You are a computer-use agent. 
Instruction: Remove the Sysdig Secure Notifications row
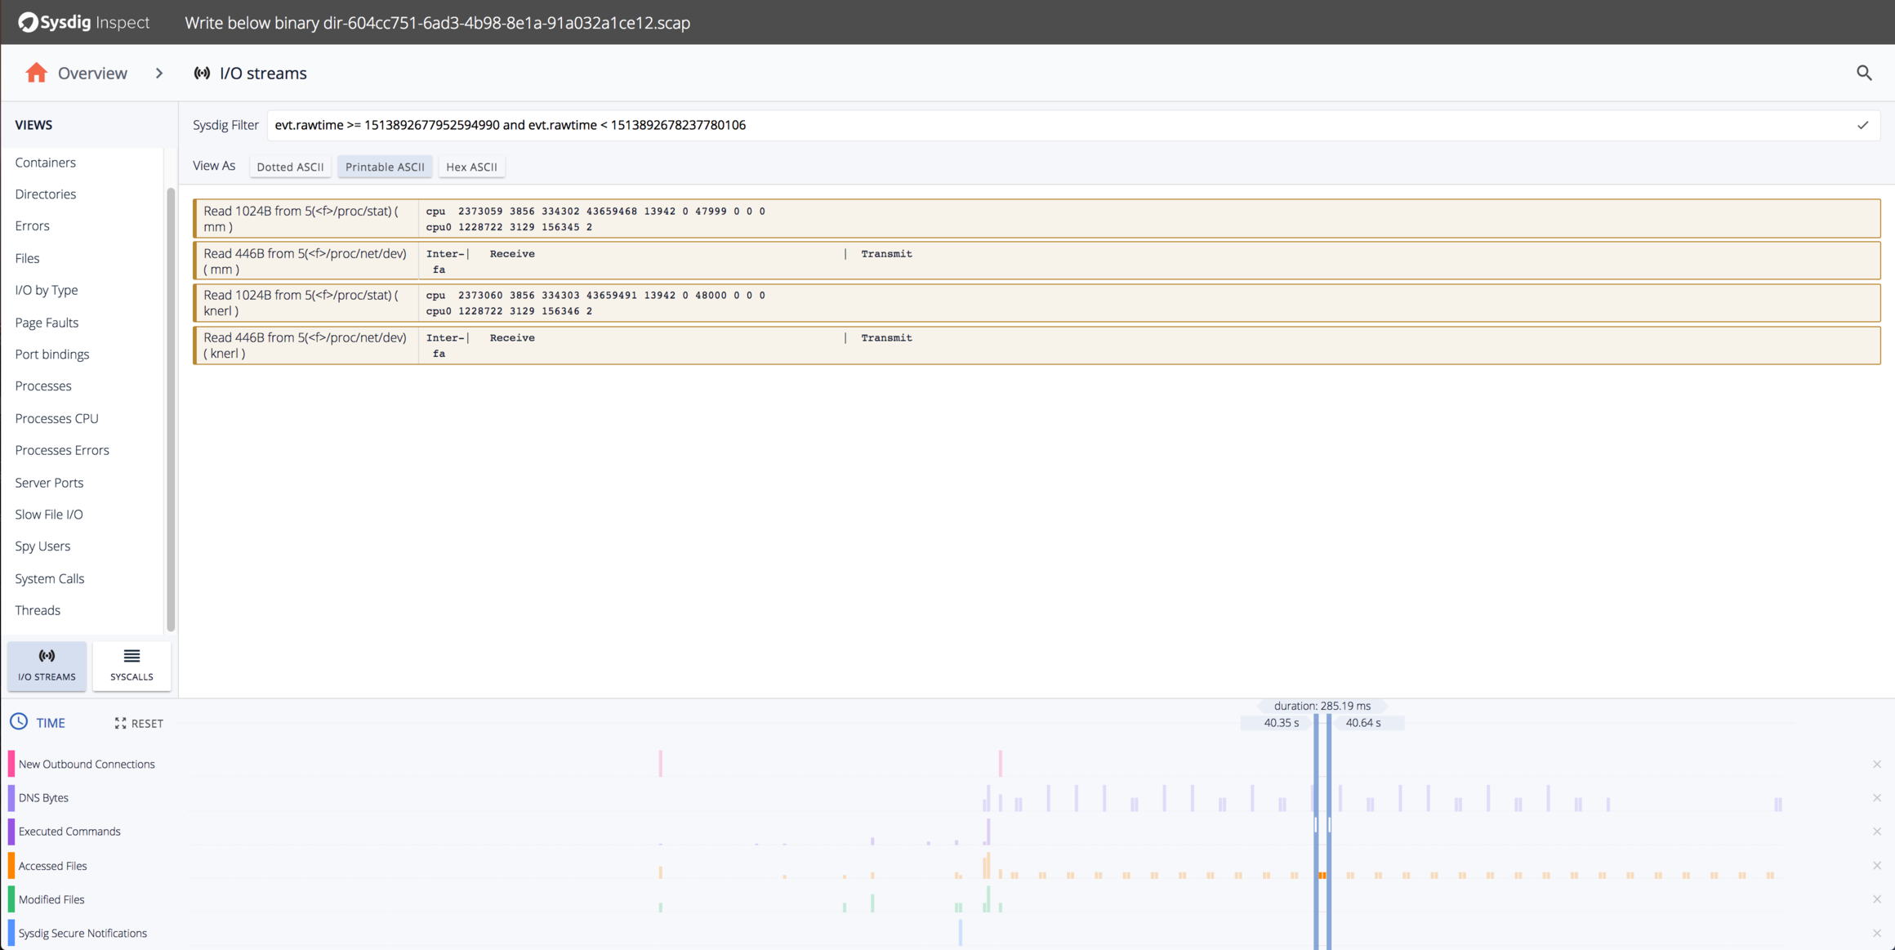pyautogui.click(x=1877, y=933)
